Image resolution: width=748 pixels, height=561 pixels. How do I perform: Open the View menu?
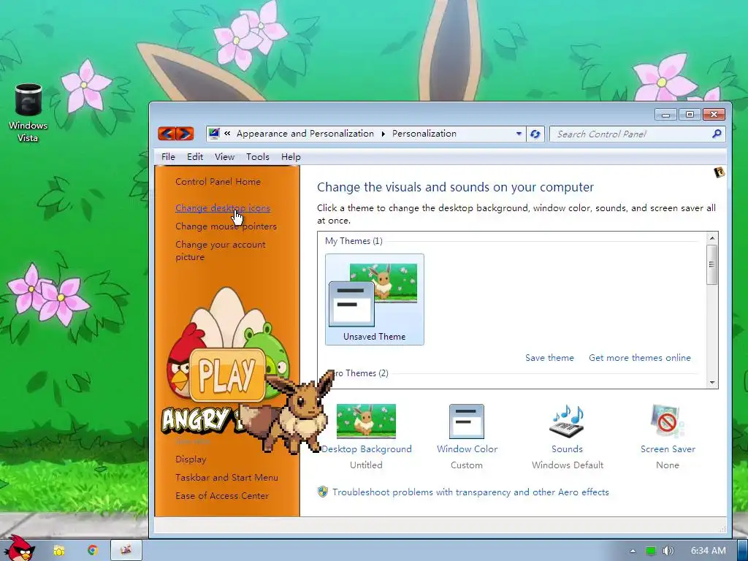pyautogui.click(x=224, y=156)
